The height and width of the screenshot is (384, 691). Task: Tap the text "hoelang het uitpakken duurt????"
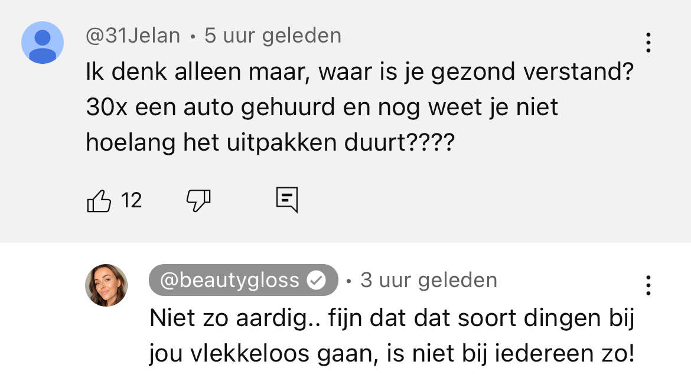coord(270,142)
